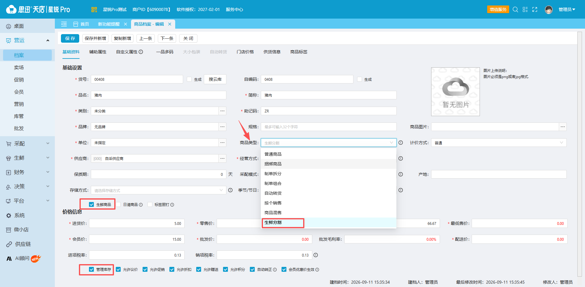Click the admin user avatar

[x=549, y=9]
